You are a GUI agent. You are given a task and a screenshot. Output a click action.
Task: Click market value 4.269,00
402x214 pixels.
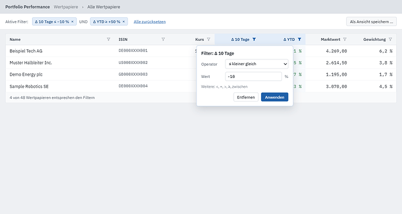click(336, 51)
